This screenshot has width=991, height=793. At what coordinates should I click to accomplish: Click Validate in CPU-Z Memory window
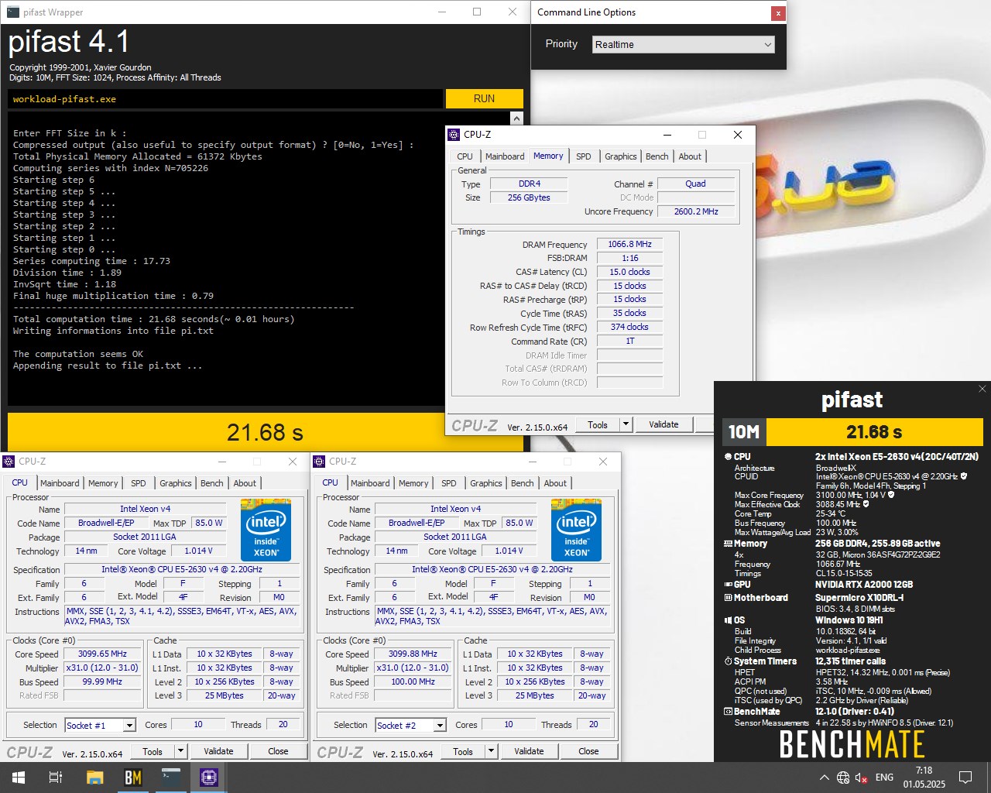point(664,424)
